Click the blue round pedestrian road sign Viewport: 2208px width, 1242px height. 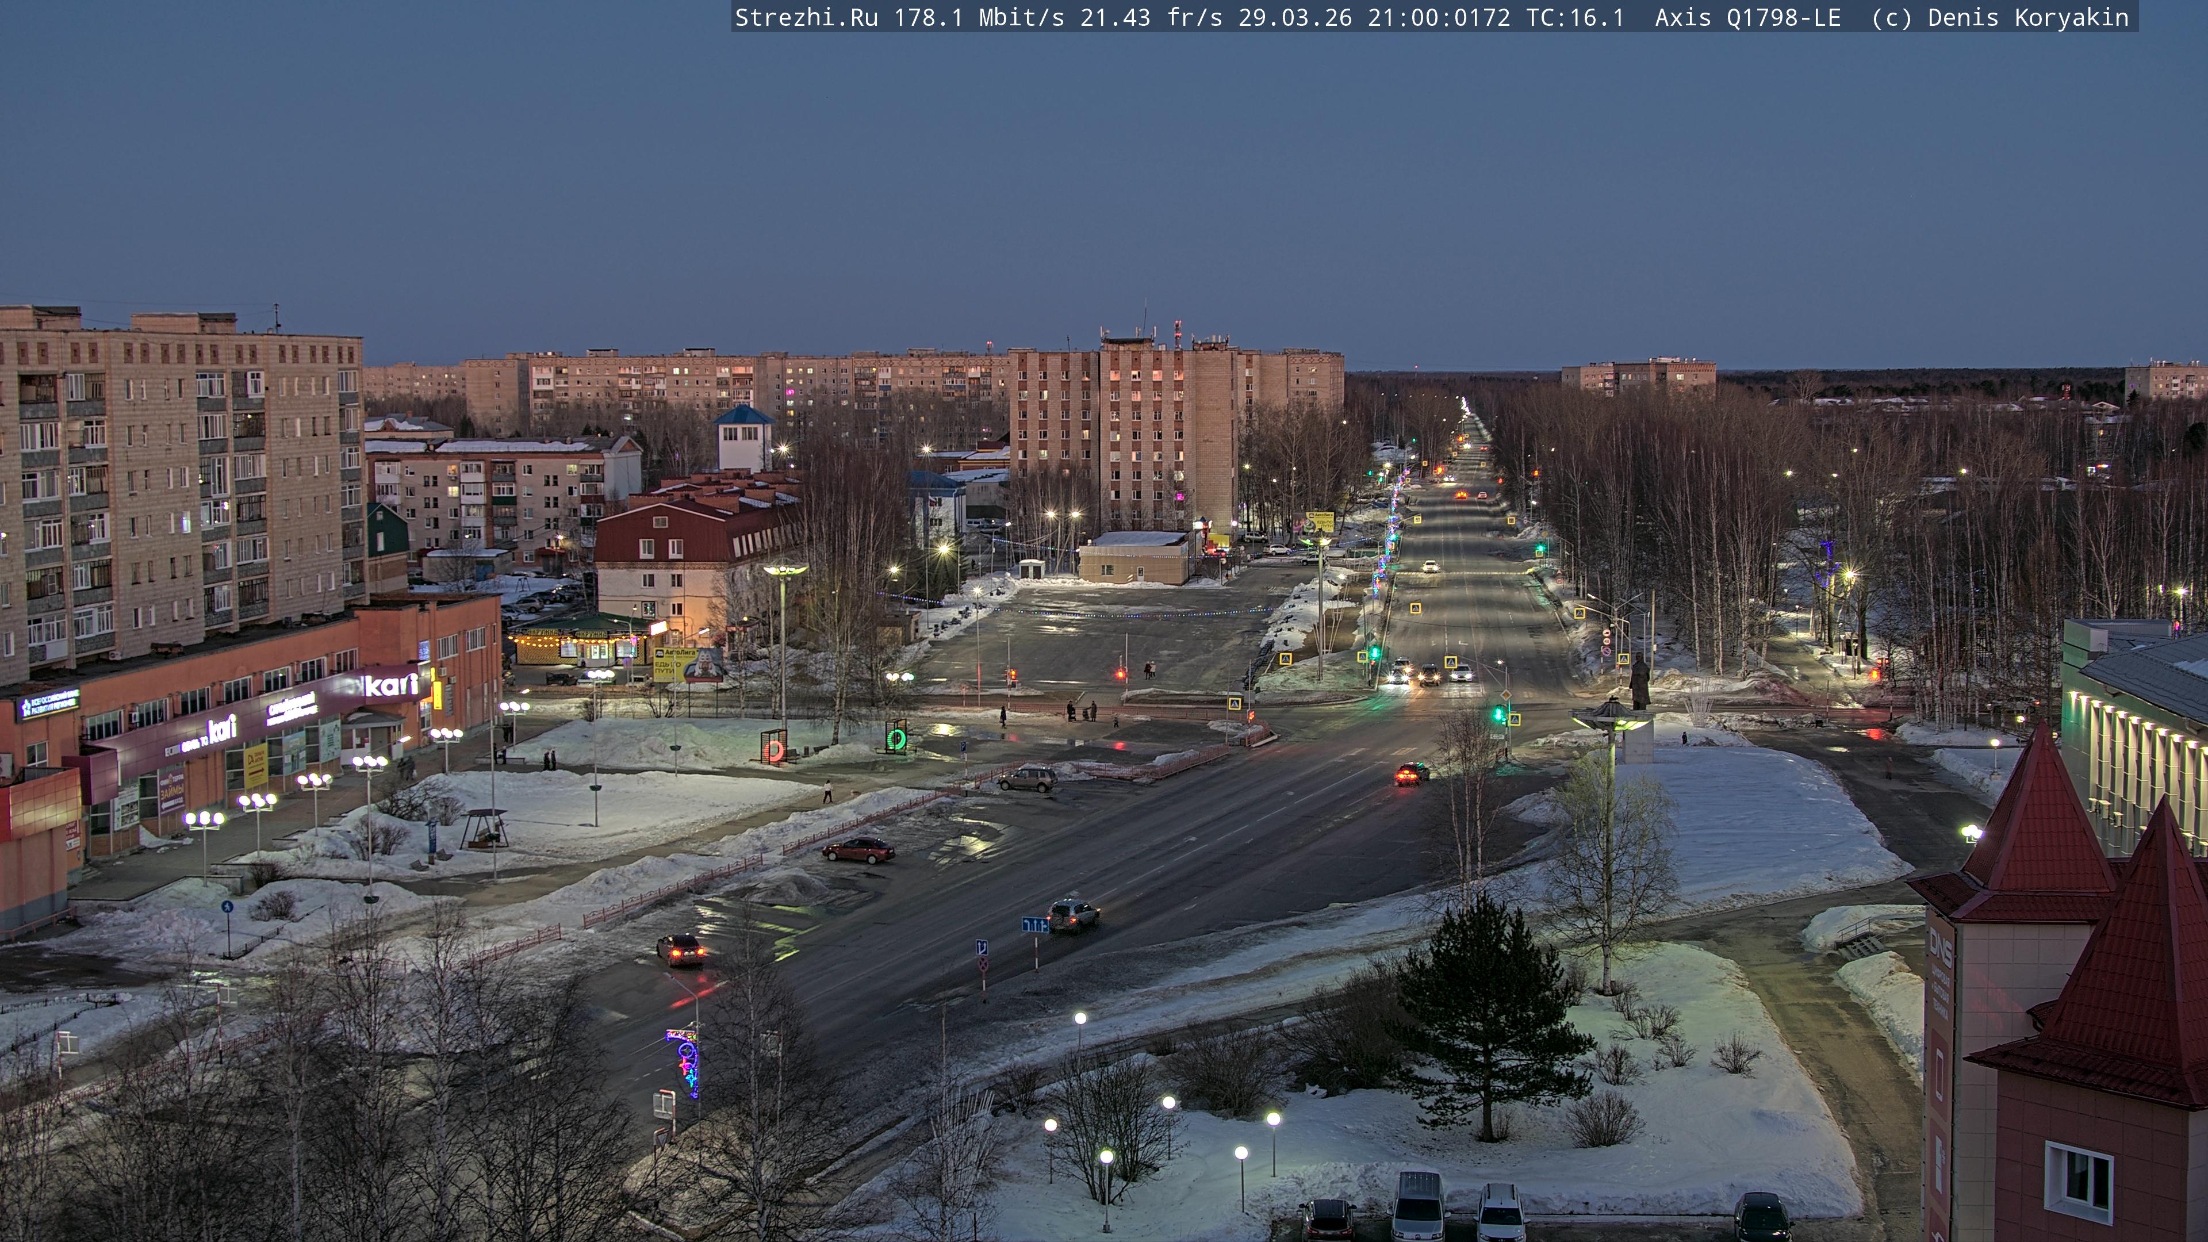(x=227, y=906)
